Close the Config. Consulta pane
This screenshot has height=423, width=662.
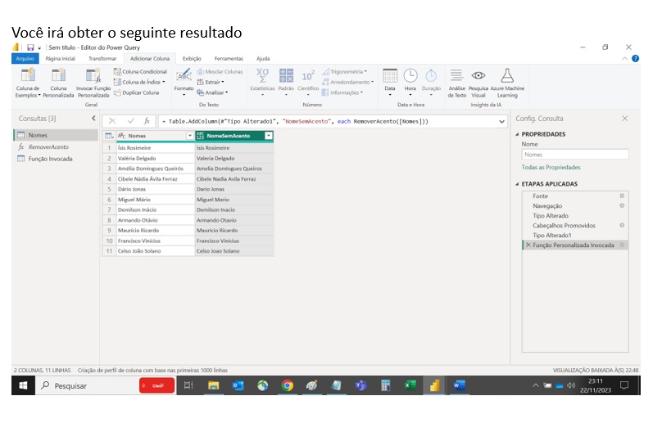click(625, 119)
